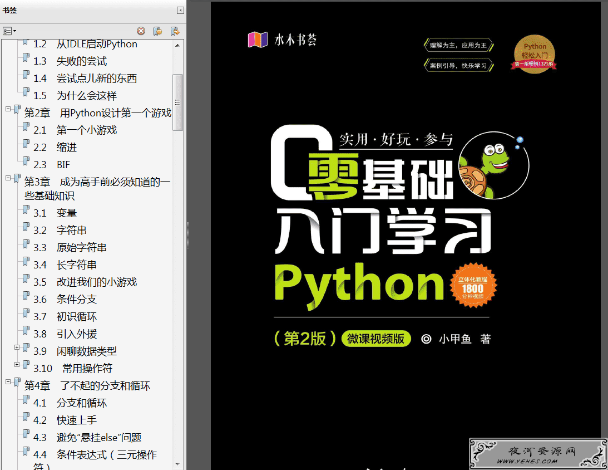
Task: Click the bookmark panel scrollbar down arrow
Action: coord(177,464)
